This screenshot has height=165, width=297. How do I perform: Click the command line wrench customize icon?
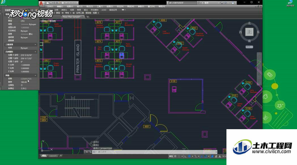tap(90, 152)
